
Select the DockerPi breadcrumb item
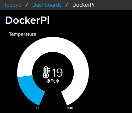click(x=83, y=5)
